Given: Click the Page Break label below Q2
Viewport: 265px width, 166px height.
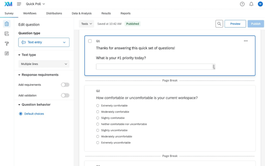Looking at the screenshot, I should point(170,156).
